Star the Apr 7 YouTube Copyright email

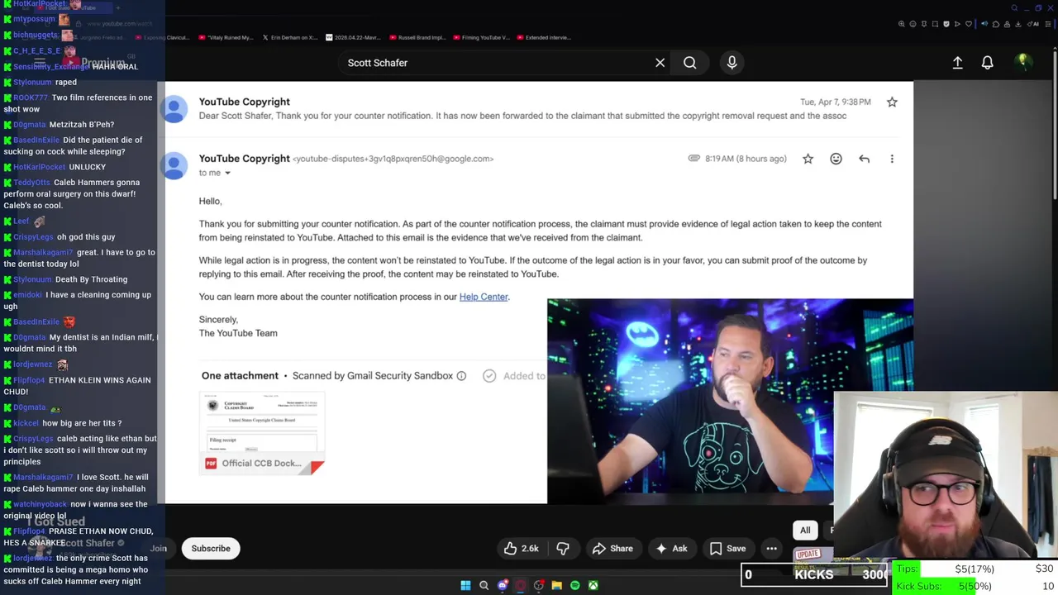tap(892, 102)
